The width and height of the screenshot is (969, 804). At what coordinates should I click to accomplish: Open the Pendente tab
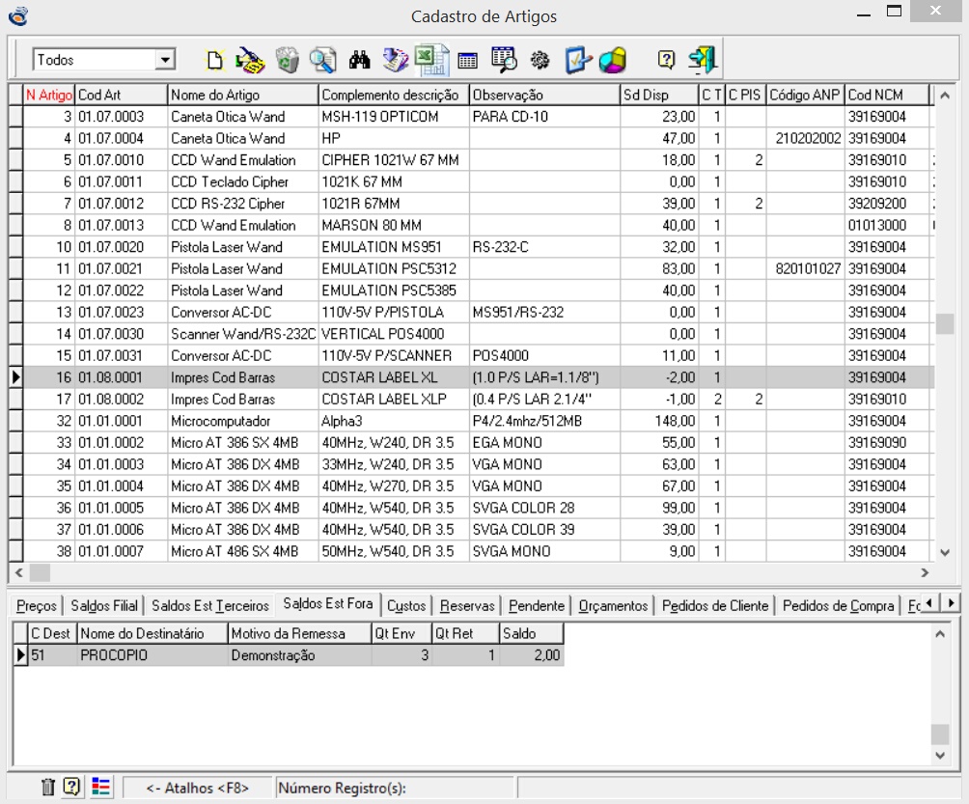[537, 605]
